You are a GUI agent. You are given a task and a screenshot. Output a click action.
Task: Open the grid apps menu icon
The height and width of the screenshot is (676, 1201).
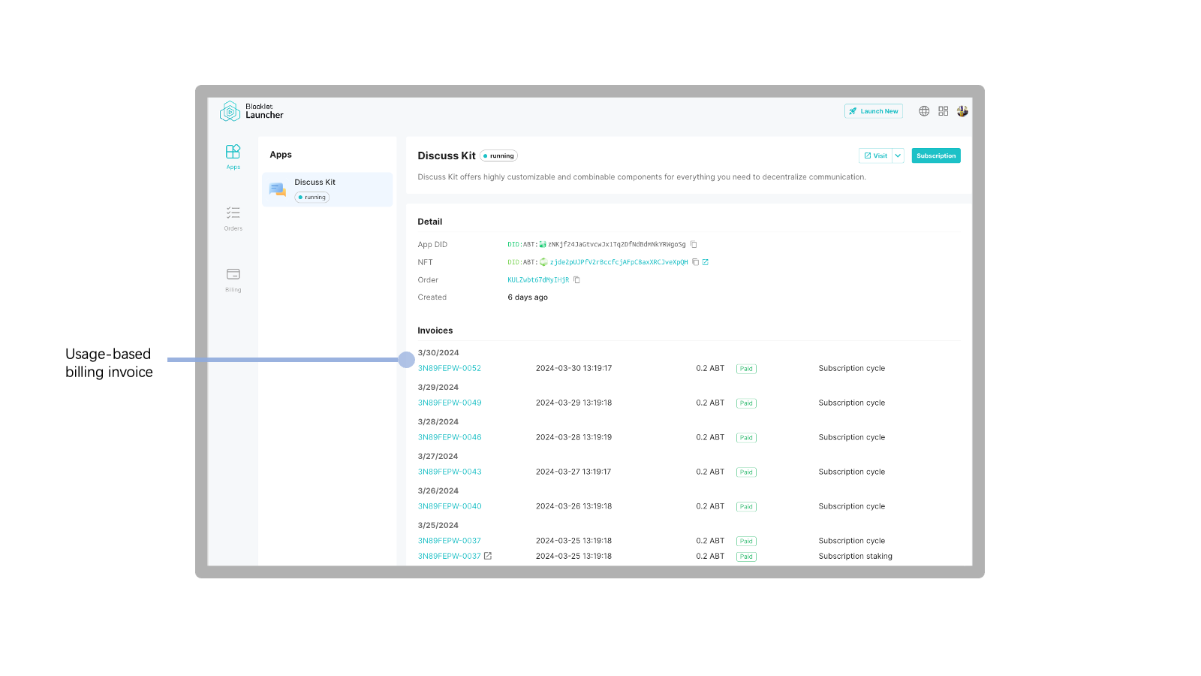(943, 111)
